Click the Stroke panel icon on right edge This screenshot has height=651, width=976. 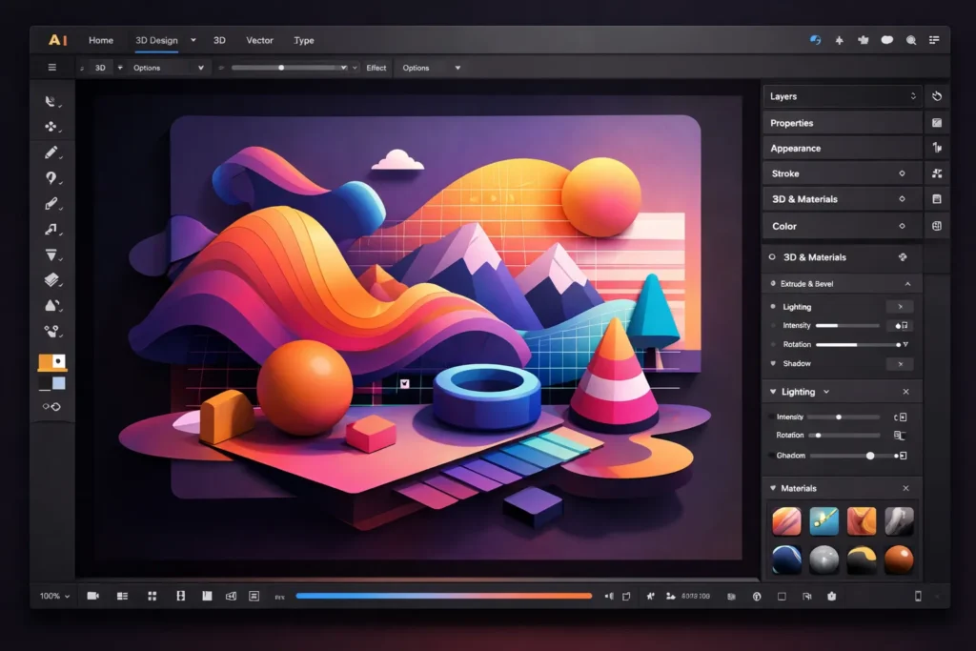pyautogui.click(x=937, y=173)
